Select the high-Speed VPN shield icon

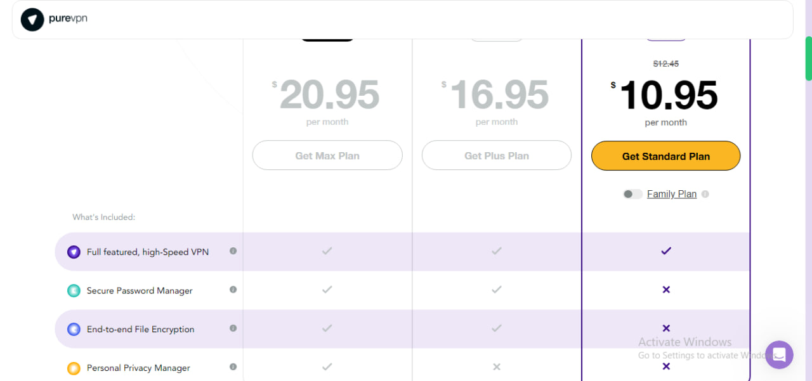pos(74,252)
